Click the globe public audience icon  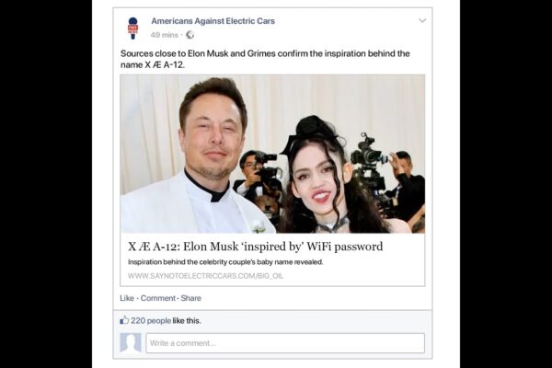[190, 35]
